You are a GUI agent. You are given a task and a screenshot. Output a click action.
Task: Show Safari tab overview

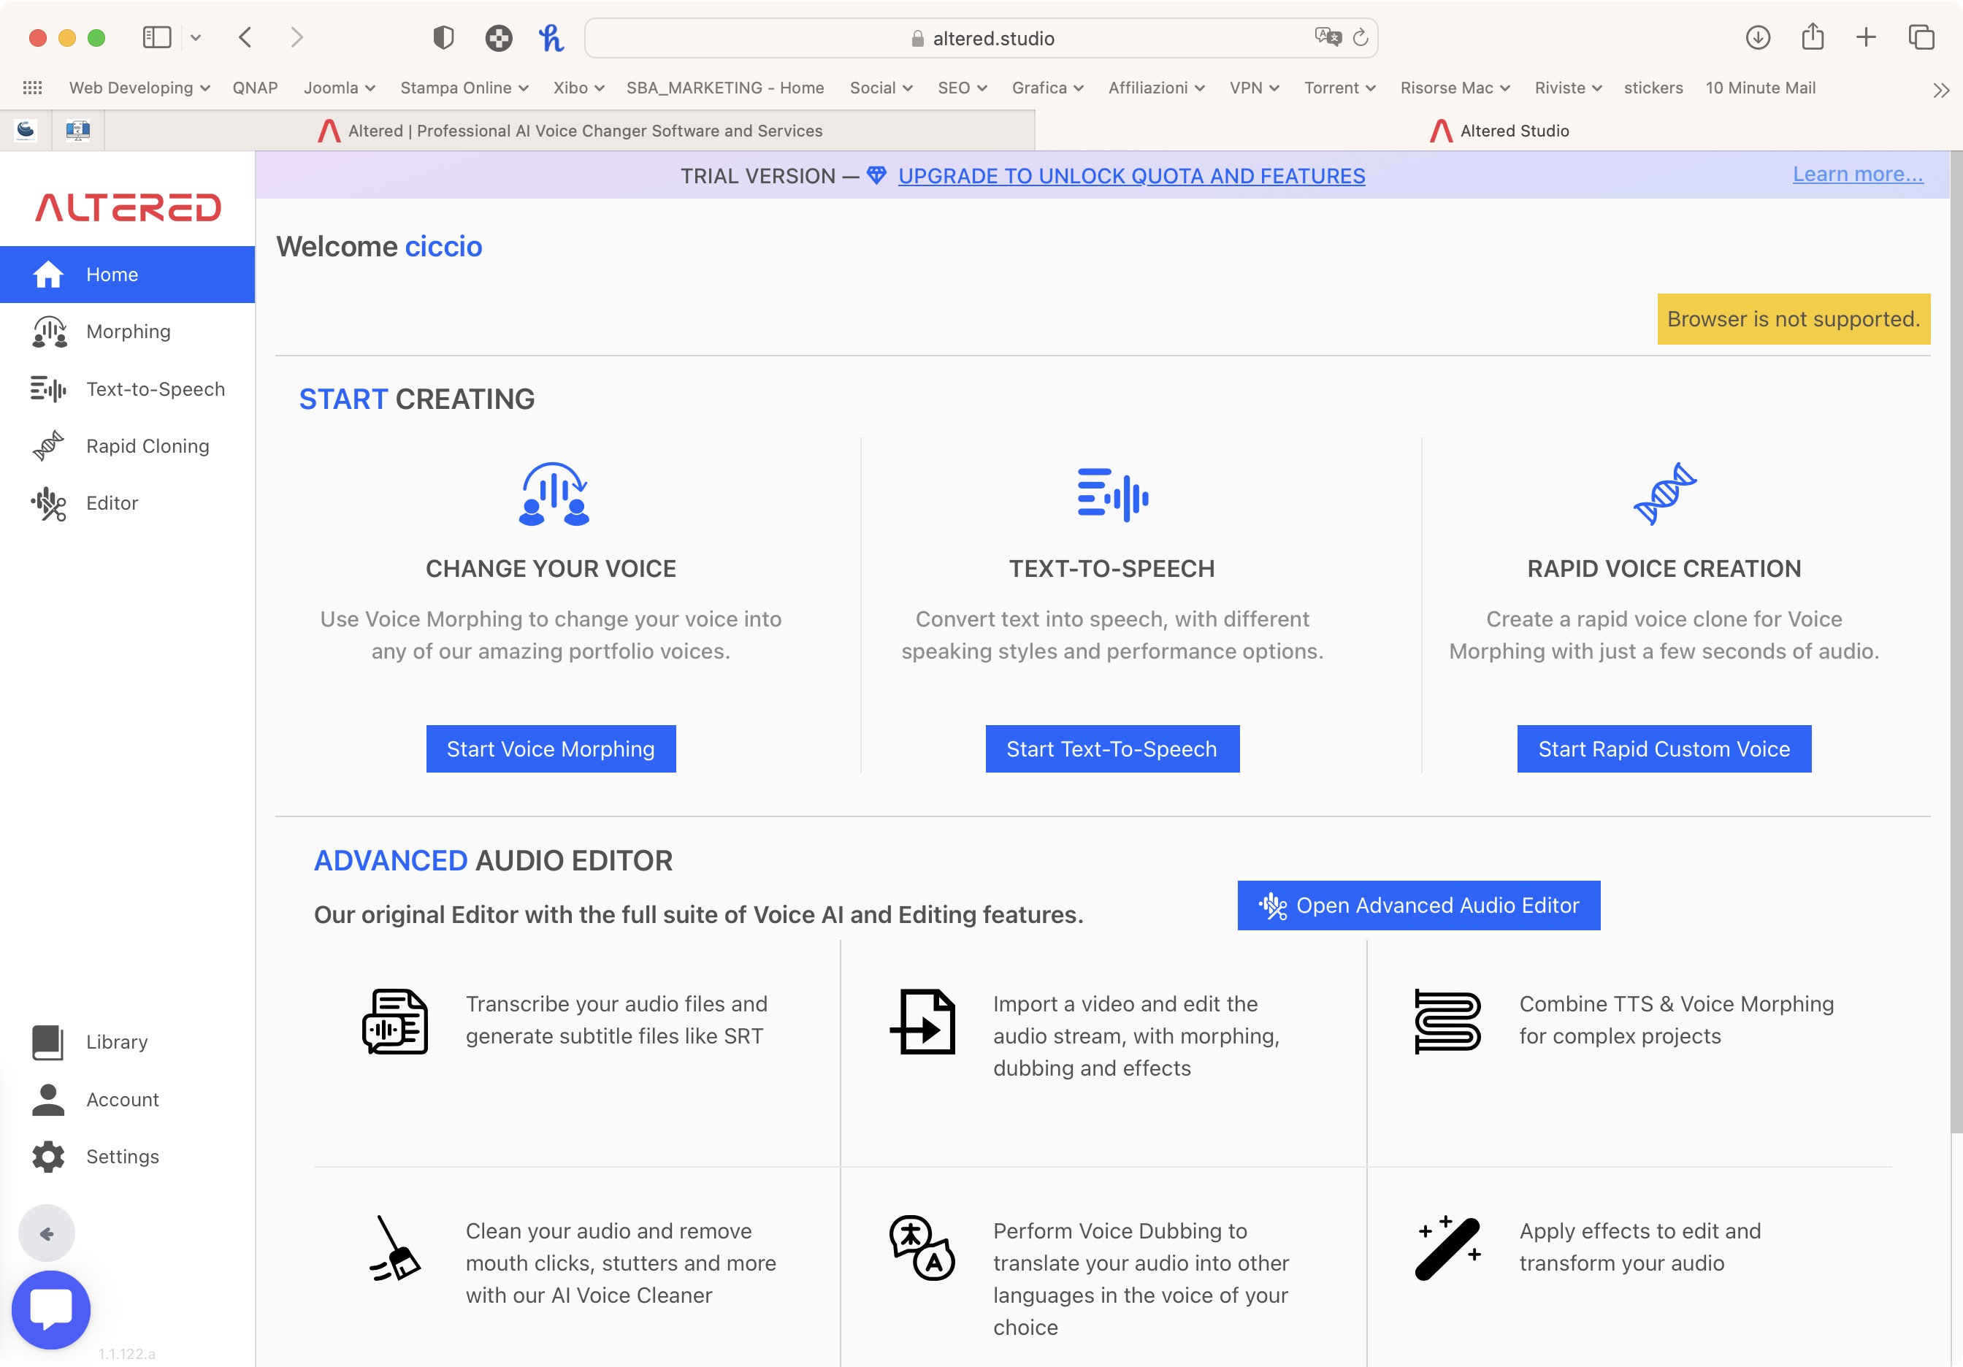coord(1921,38)
